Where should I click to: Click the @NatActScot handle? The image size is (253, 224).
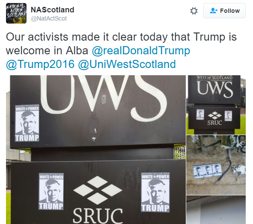(x=49, y=19)
